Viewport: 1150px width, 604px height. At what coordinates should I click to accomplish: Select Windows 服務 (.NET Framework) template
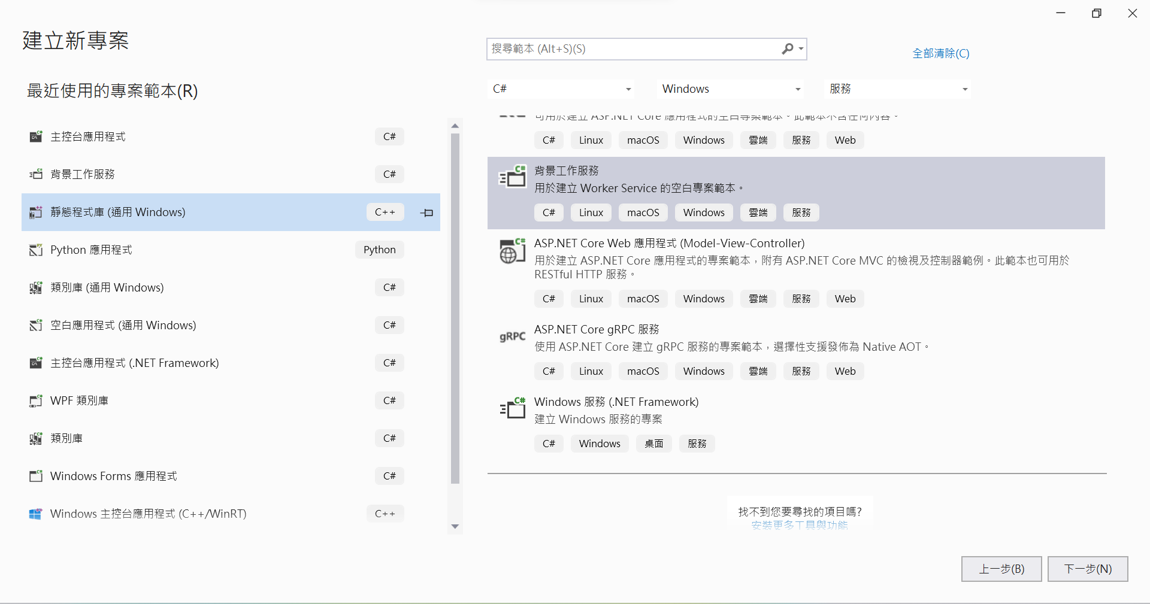tap(796, 423)
